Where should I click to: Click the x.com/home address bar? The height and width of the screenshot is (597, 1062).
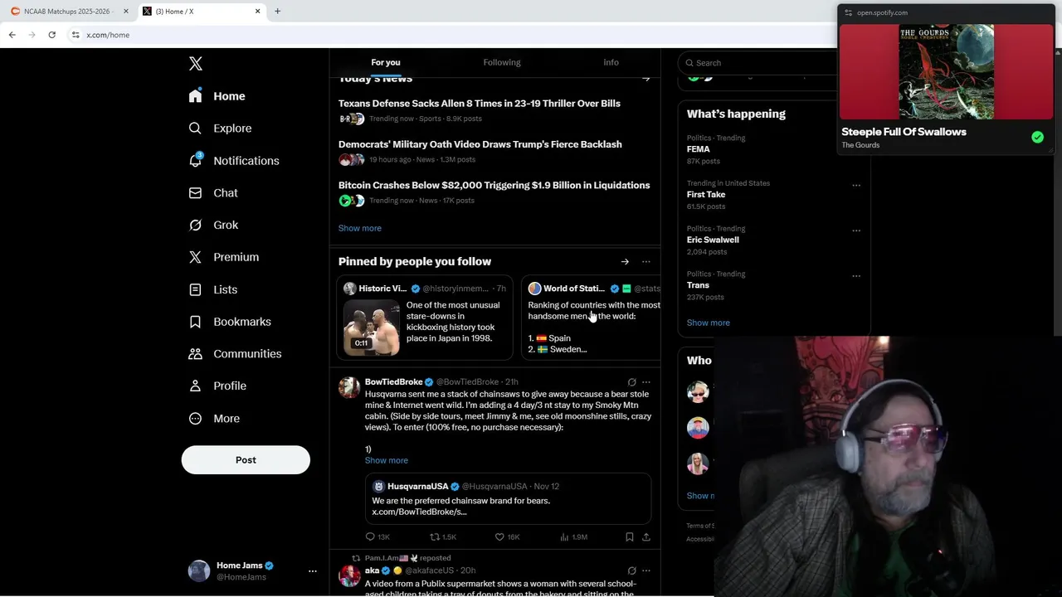[x=108, y=35]
